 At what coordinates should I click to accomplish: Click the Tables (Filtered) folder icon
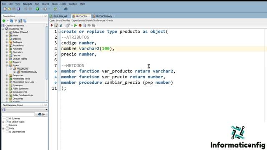(11, 32)
